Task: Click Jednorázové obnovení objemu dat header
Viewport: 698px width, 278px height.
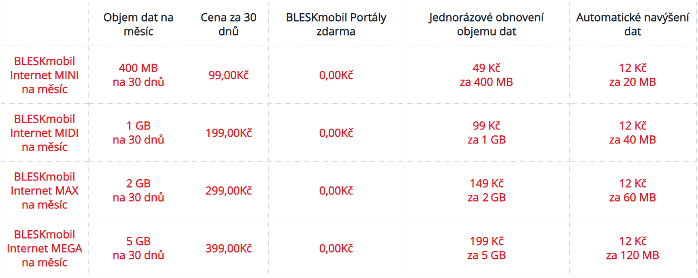Action: (487, 24)
